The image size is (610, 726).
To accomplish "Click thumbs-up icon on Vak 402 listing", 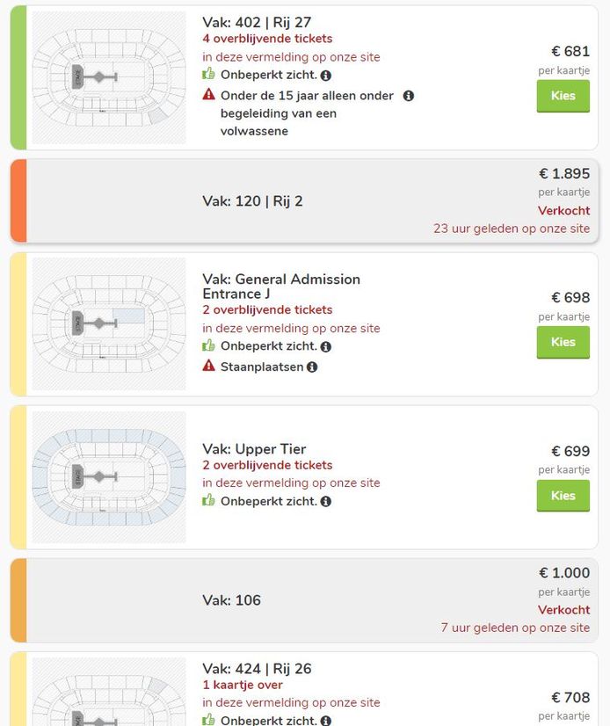I will (208, 76).
